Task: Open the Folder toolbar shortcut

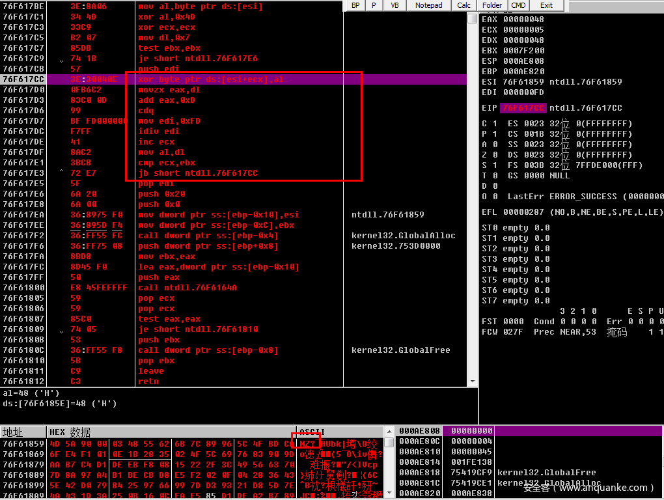Action: tap(492, 5)
